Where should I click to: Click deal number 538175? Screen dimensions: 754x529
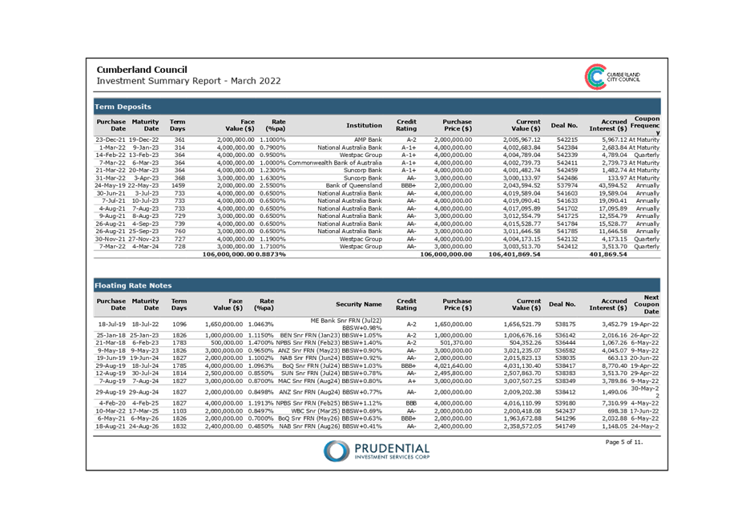565,325
